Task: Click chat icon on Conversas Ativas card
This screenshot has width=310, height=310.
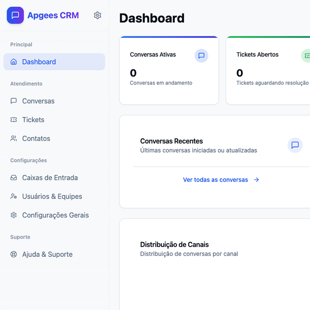Action: tap(201, 56)
